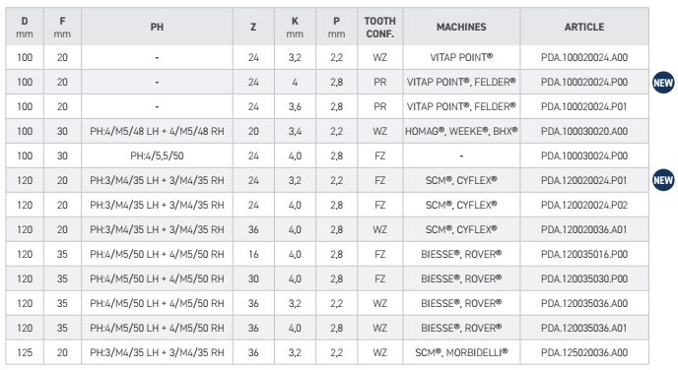Open article PDA.100020024.A00
This screenshot has height=370, width=678.
(584, 57)
